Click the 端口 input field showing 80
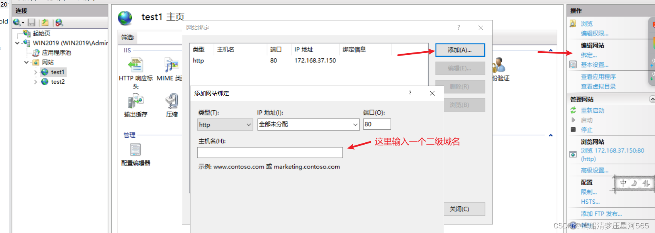The image size is (655, 233). [x=377, y=124]
